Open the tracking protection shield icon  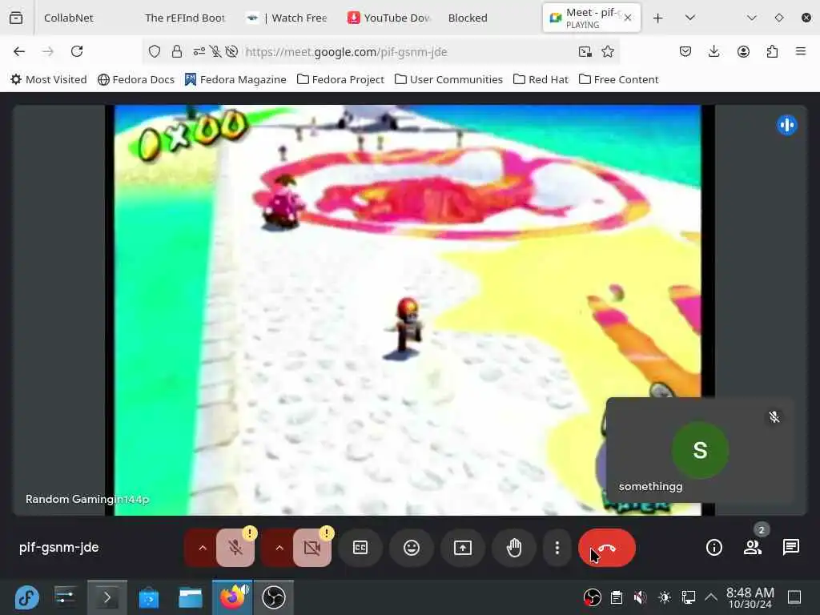point(155,51)
